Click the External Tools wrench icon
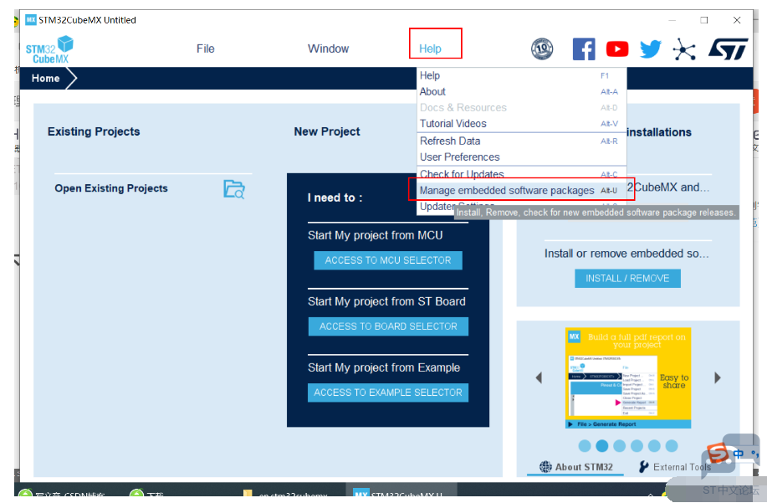Screen dimensions: 767x503 click(644, 467)
